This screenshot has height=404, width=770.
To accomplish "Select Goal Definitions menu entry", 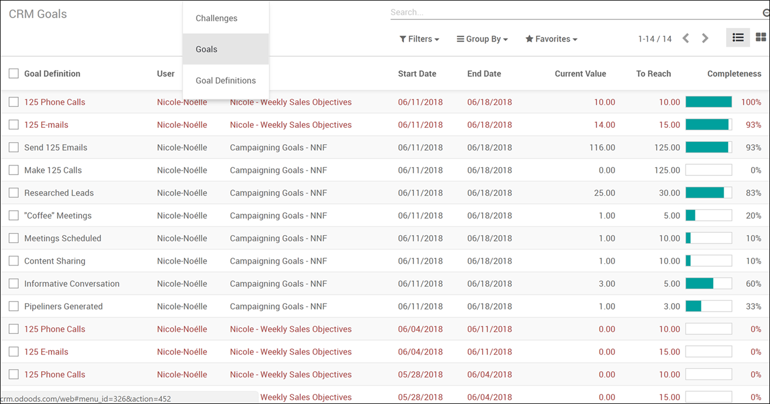I will pos(226,80).
